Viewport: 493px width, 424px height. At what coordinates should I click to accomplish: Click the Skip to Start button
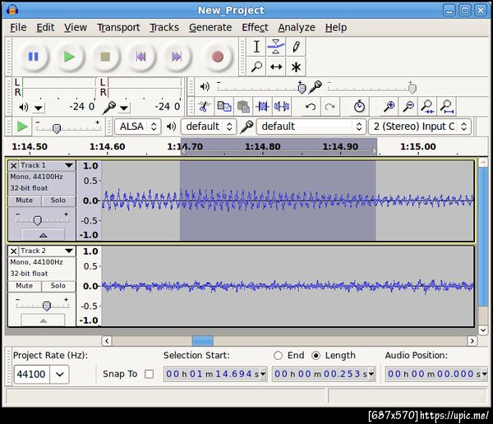141,57
